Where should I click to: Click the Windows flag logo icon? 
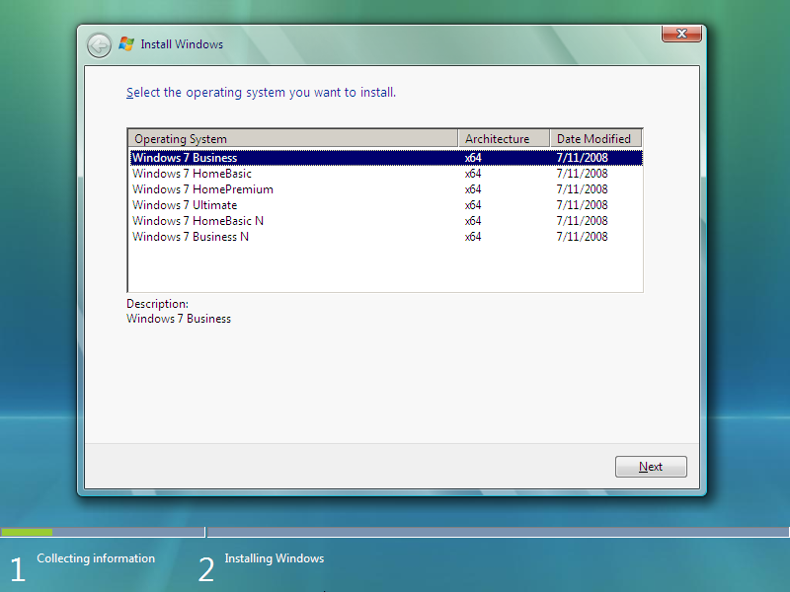click(126, 44)
